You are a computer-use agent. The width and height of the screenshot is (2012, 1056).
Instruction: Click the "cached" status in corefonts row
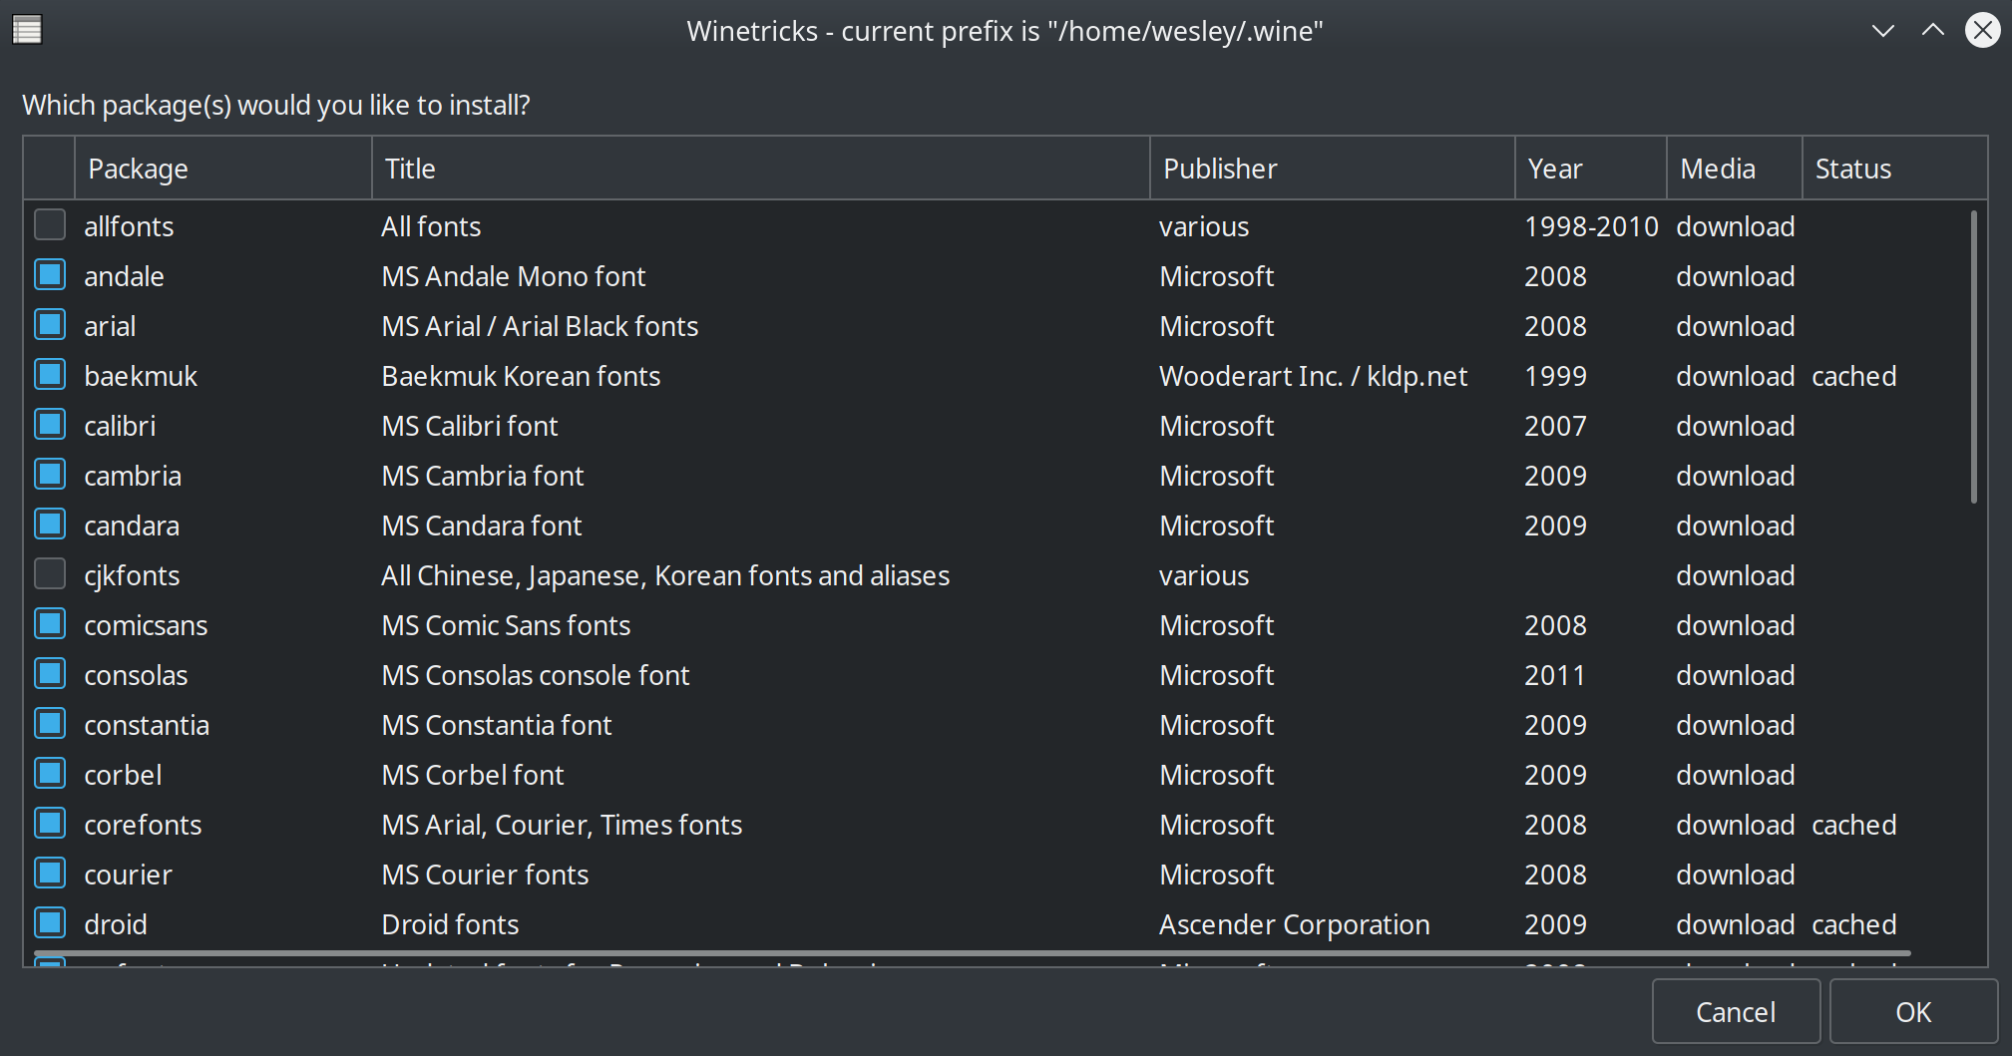pos(1853,825)
